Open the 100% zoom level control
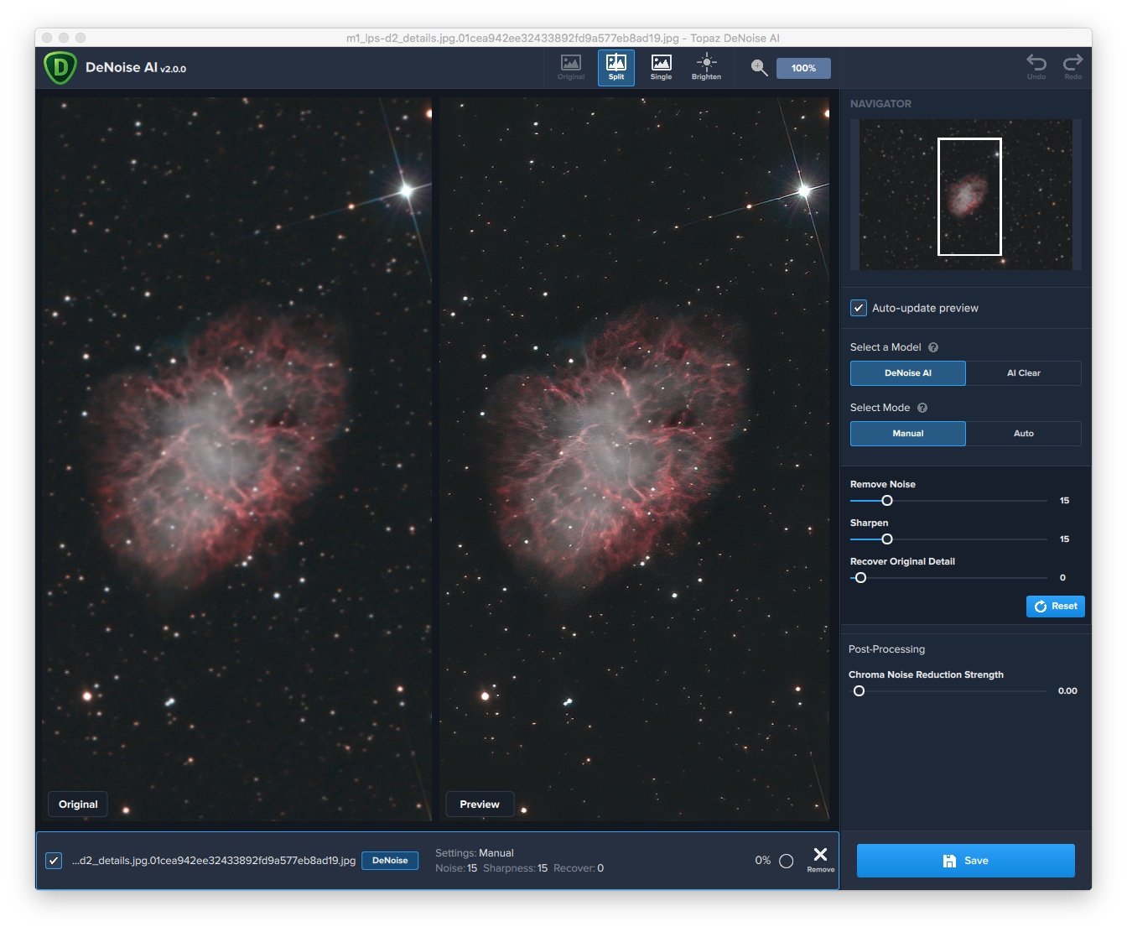Image resolution: width=1127 pixels, height=932 pixels. coord(803,68)
